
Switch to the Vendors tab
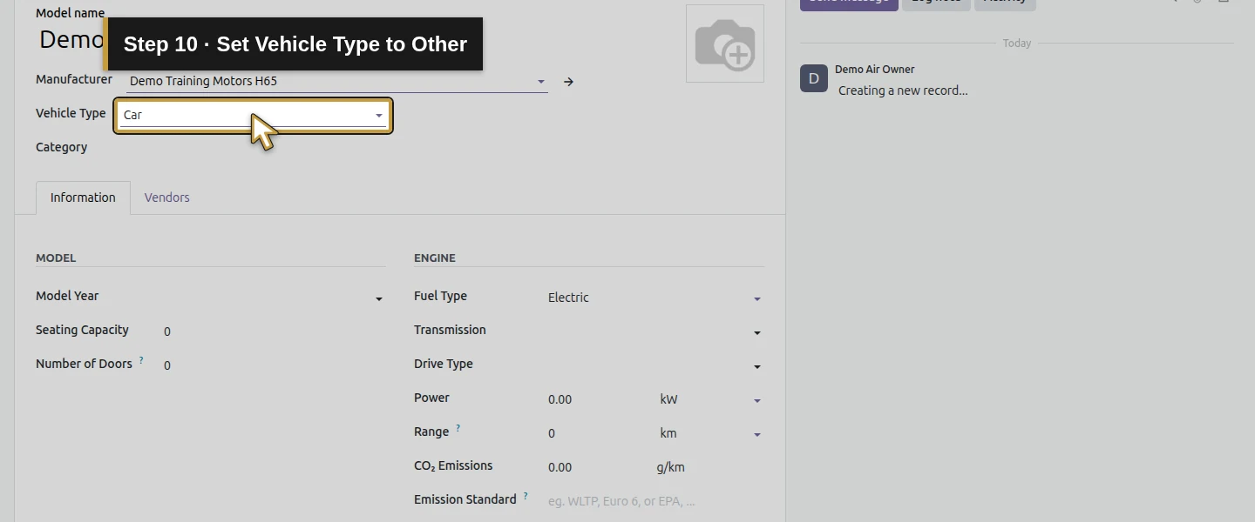167,197
